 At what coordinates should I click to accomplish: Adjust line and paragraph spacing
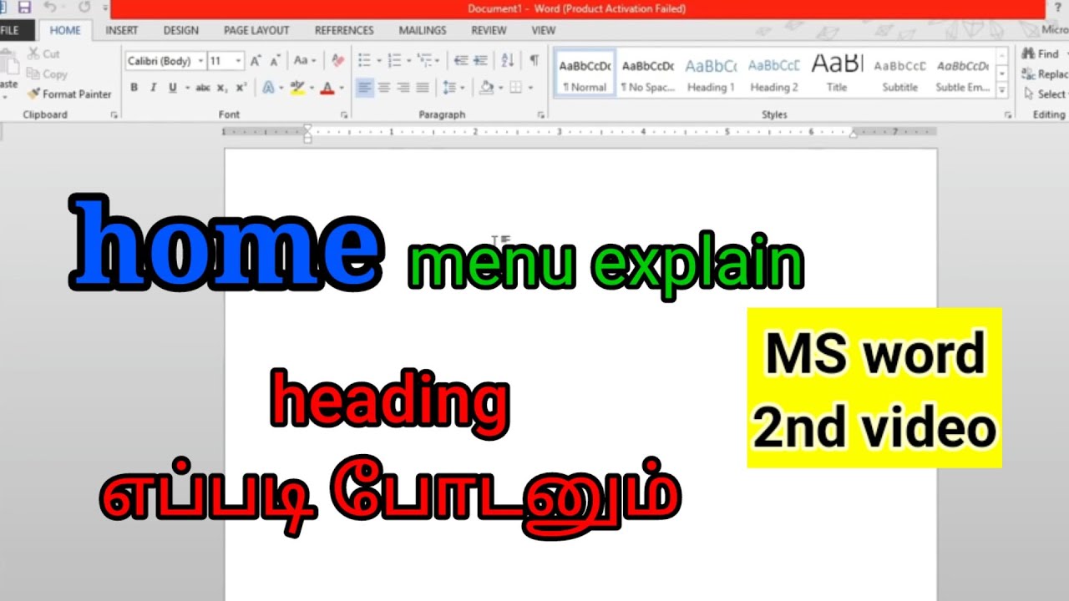click(x=449, y=88)
